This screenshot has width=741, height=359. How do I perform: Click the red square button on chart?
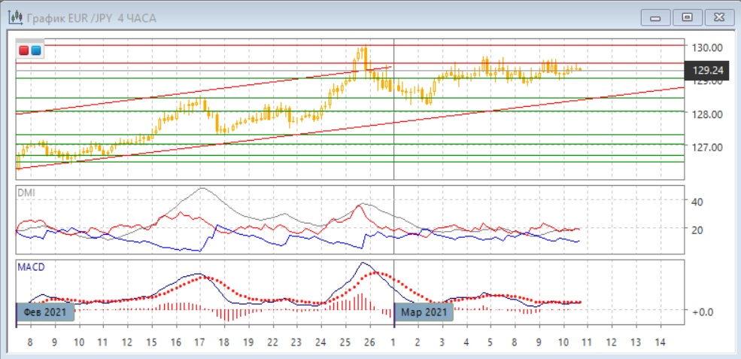point(24,50)
